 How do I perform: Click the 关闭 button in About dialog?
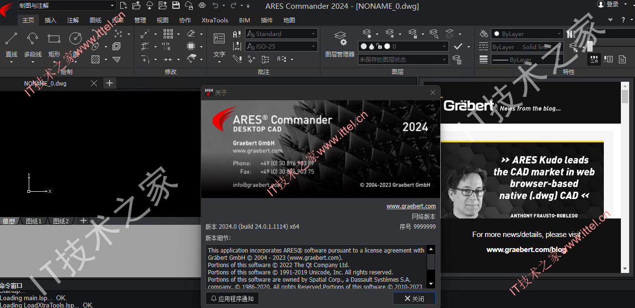click(414, 299)
